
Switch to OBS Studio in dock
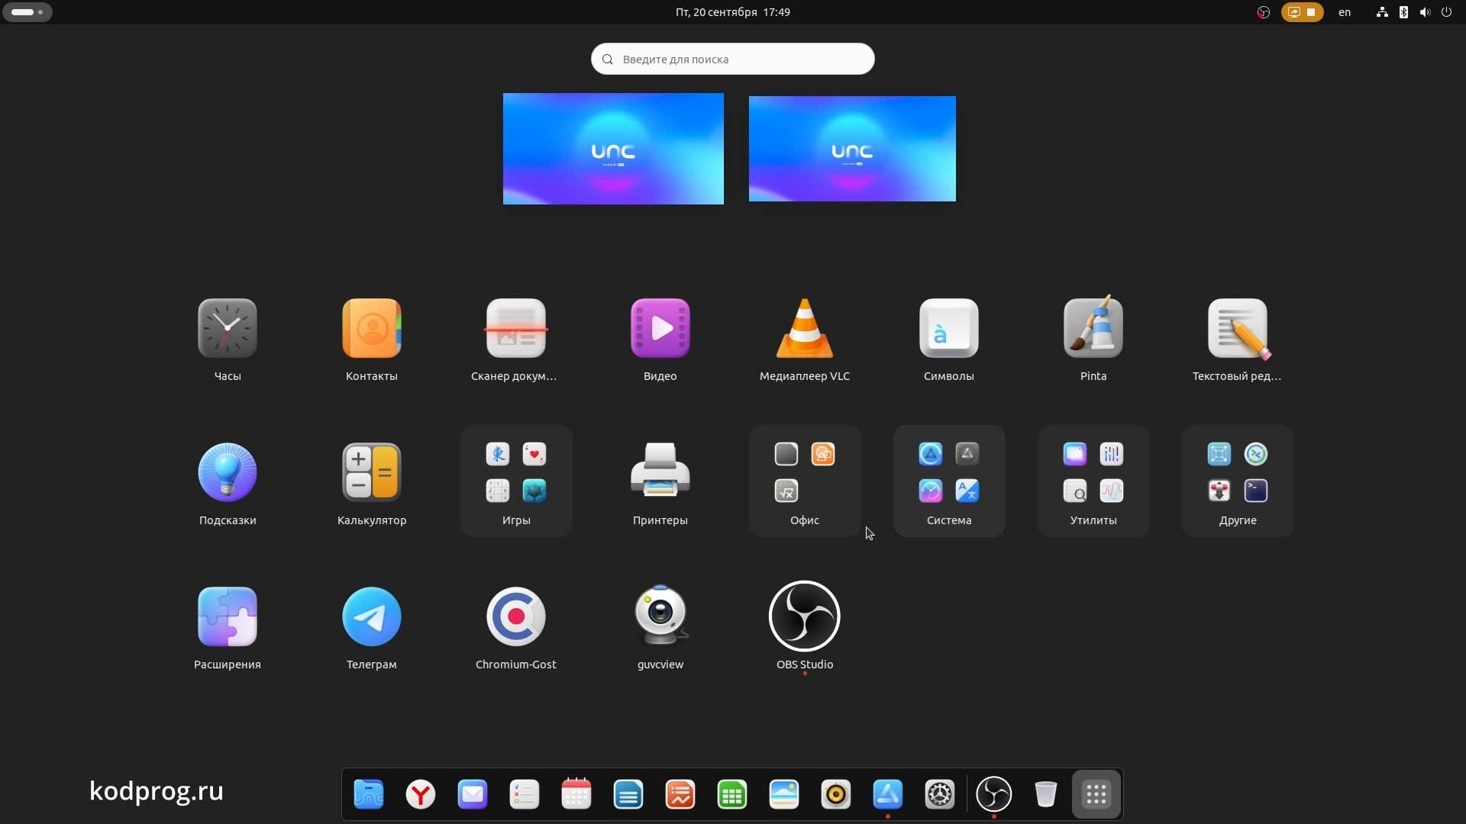click(x=994, y=794)
